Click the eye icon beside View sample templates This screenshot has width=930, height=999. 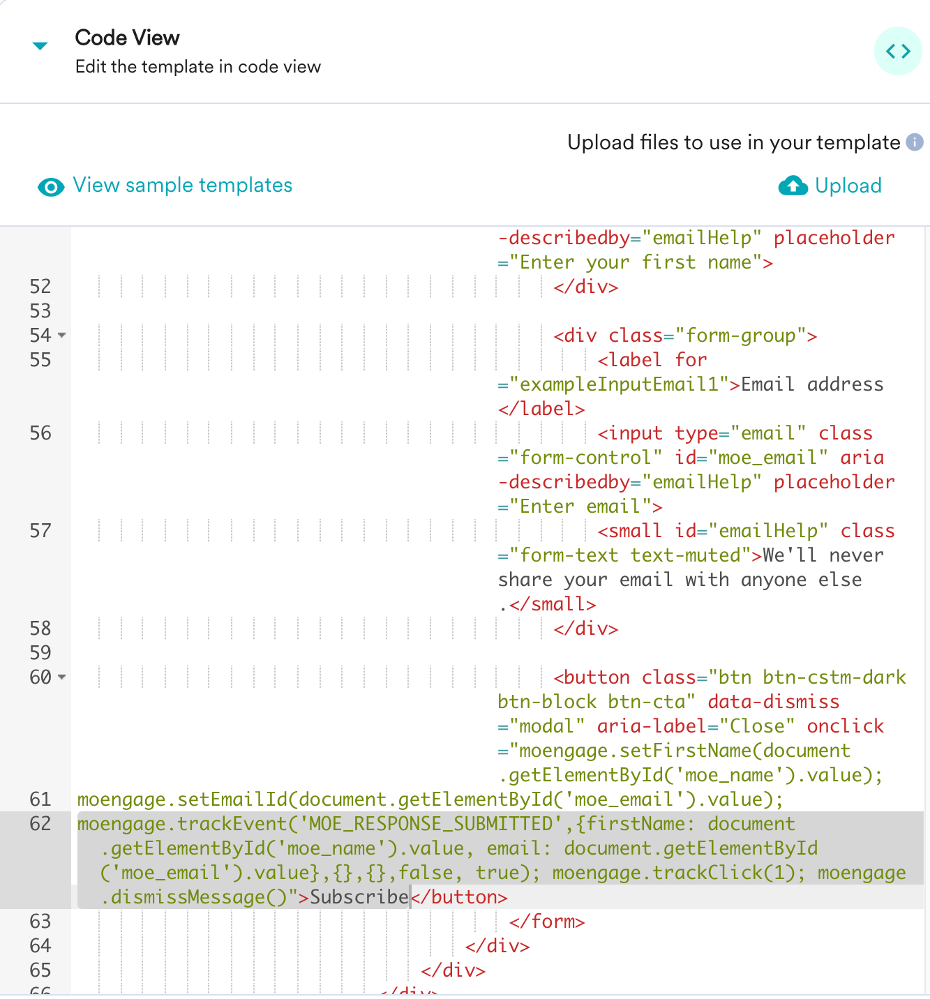(50, 186)
